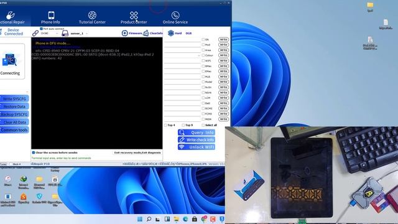Select the Internet Download Manager desktop icon
This screenshot has width=398, height=224.
pos(24,182)
